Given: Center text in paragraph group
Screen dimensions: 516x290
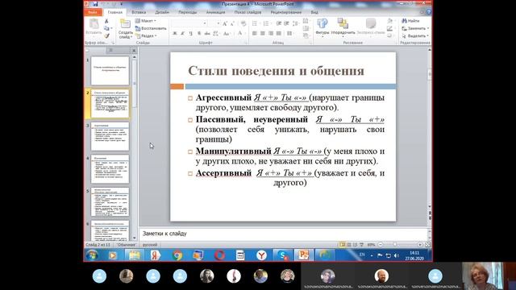Looking at the screenshot, I should tap(263, 34).
